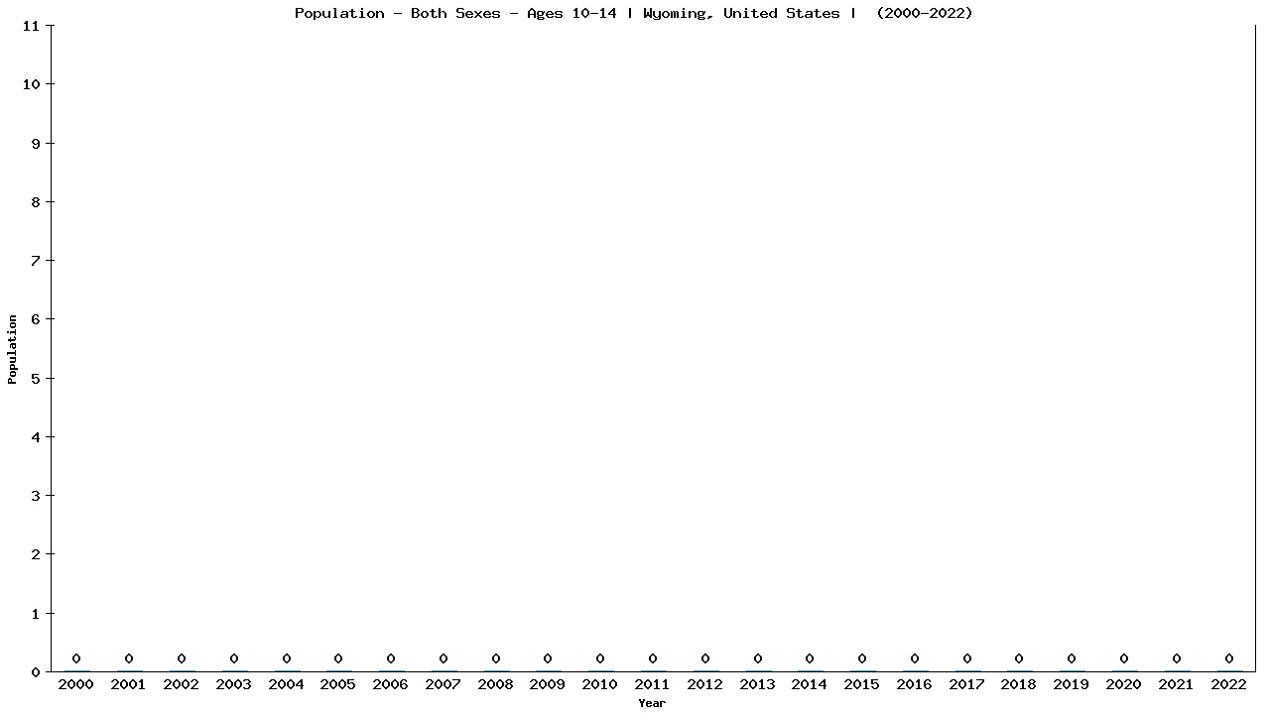Click the 'Population' y-axis label

click(13, 349)
